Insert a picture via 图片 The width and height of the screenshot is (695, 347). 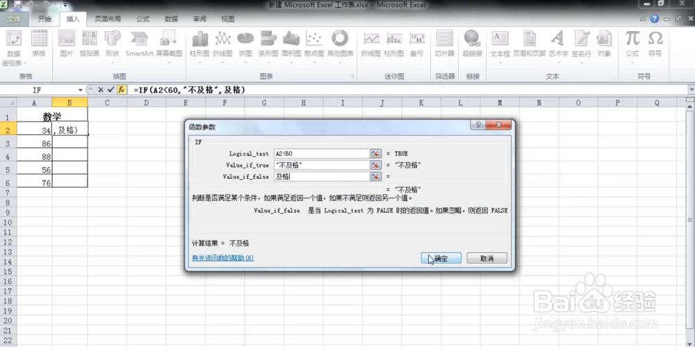click(67, 45)
